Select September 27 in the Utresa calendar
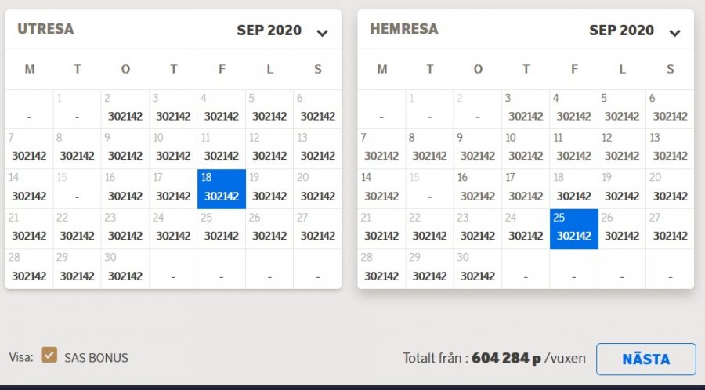The image size is (705, 390). coord(317,229)
